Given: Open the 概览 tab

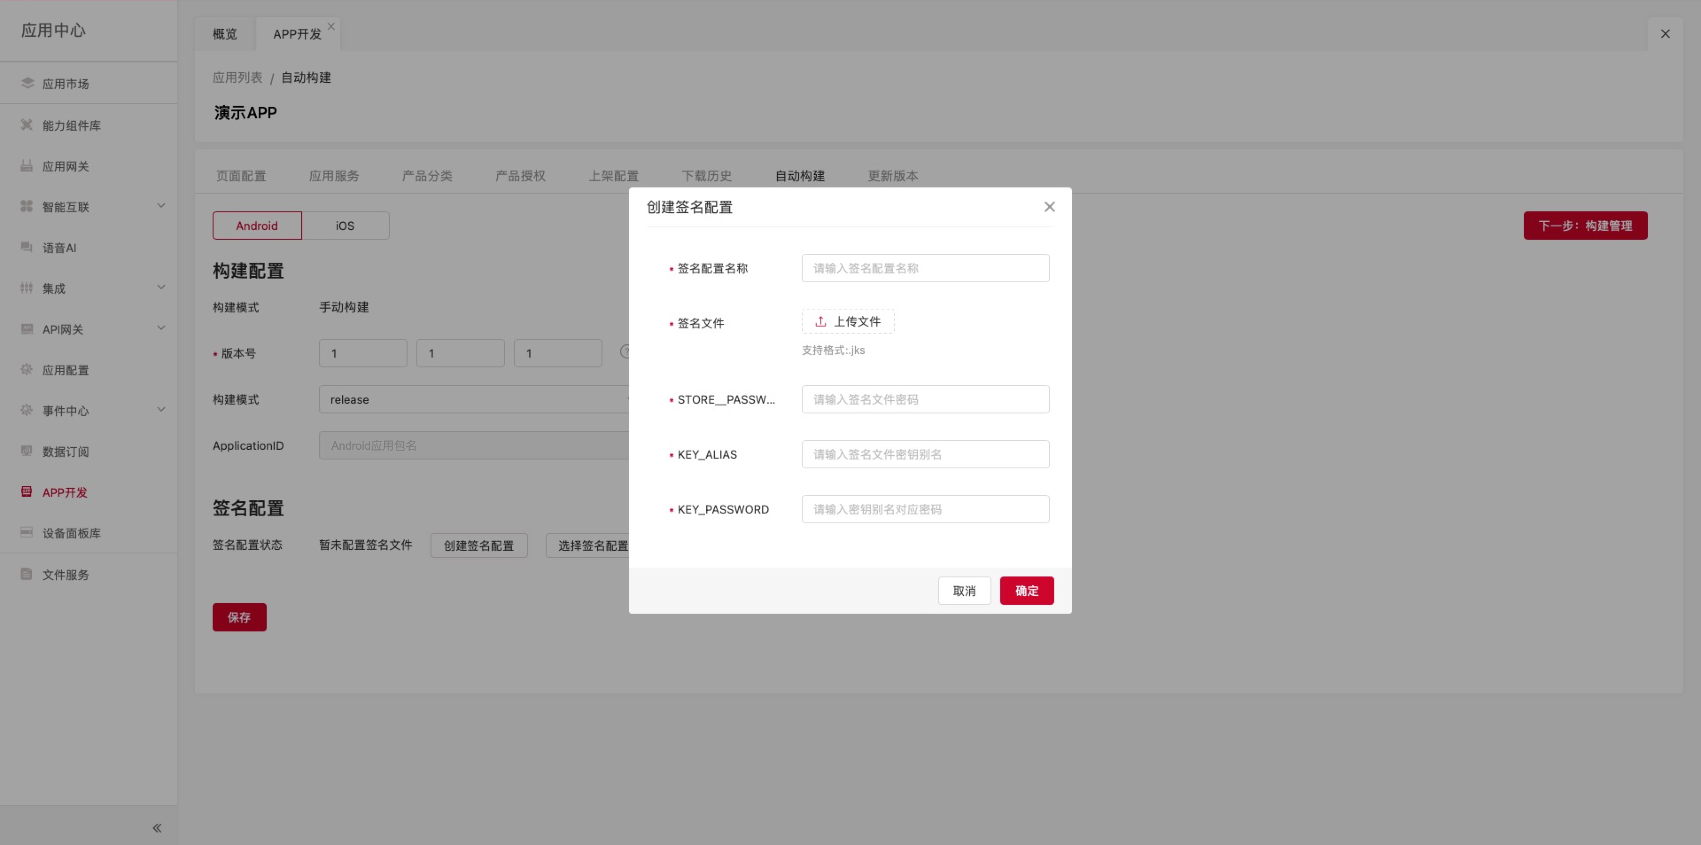Looking at the screenshot, I should (x=225, y=35).
